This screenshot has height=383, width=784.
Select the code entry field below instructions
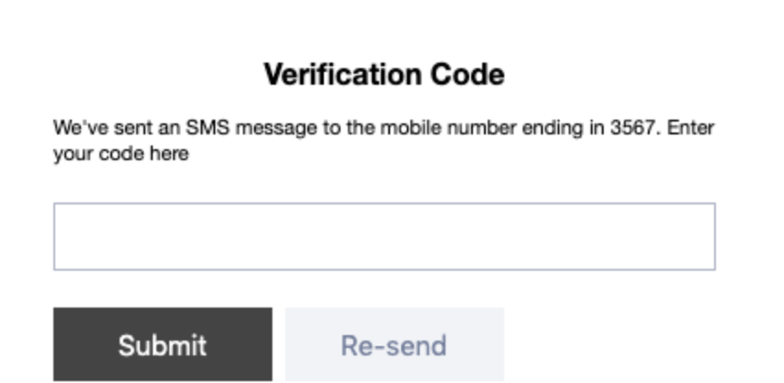tap(384, 237)
